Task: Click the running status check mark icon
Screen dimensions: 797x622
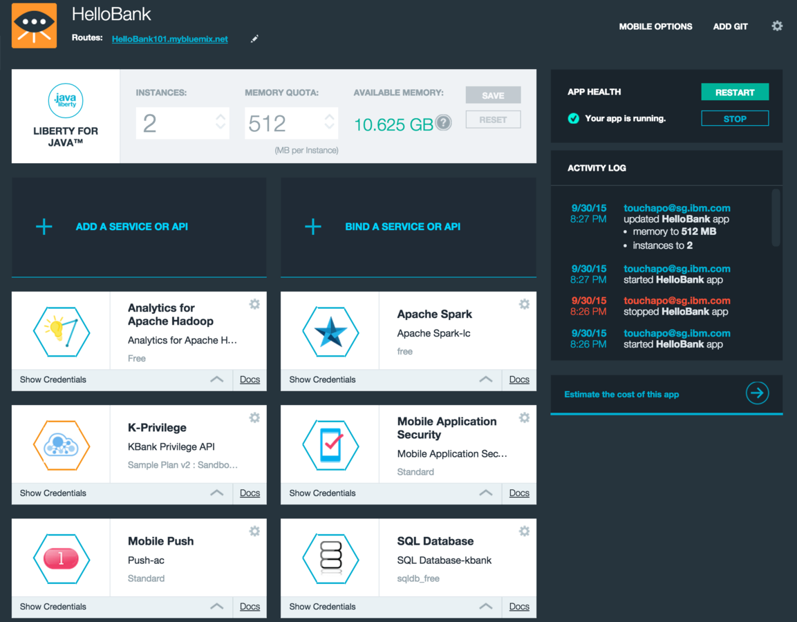Action: point(573,118)
